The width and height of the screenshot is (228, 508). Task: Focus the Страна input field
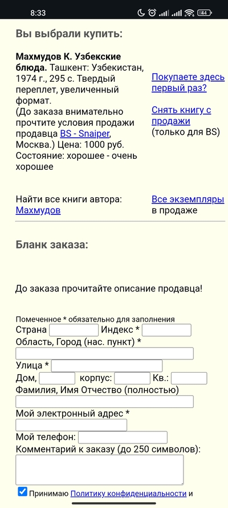click(74, 330)
